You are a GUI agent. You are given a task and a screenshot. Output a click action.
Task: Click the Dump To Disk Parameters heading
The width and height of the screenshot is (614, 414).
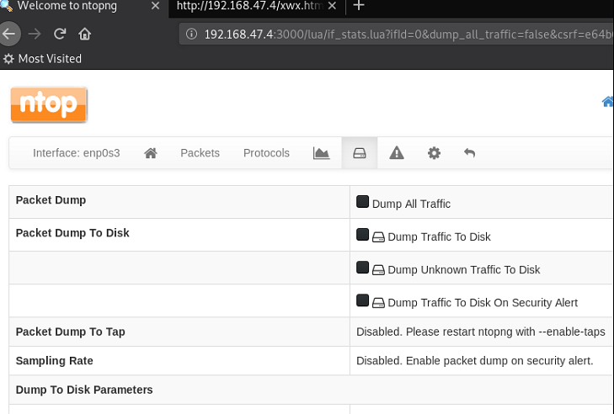coord(84,390)
